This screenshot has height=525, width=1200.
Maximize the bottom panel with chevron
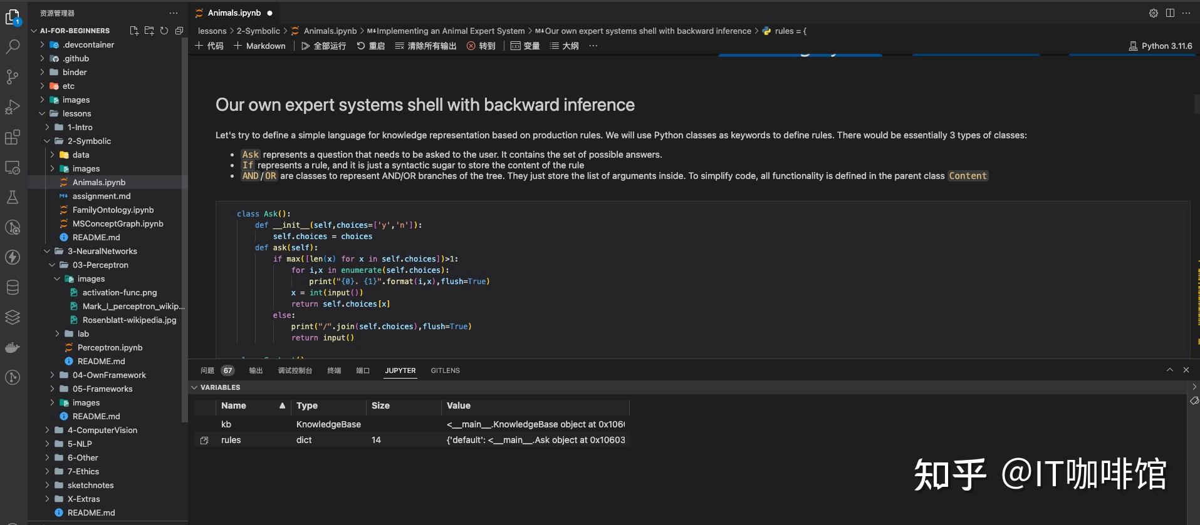[x=1170, y=370]
